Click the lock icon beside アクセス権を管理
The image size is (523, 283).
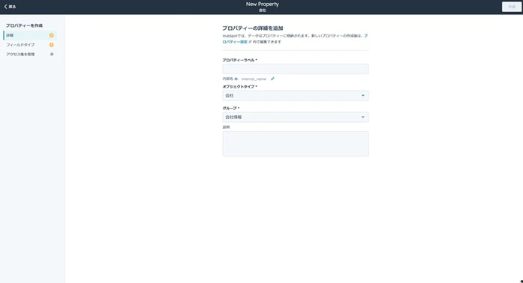[x=52, y=54]
